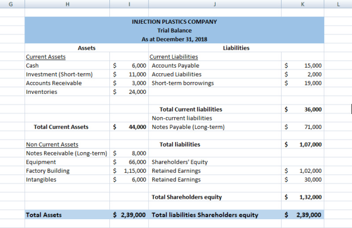Select the Accounts Payable amount 15,000
Screen dimensions: 352x228
[x=302, y=66]
